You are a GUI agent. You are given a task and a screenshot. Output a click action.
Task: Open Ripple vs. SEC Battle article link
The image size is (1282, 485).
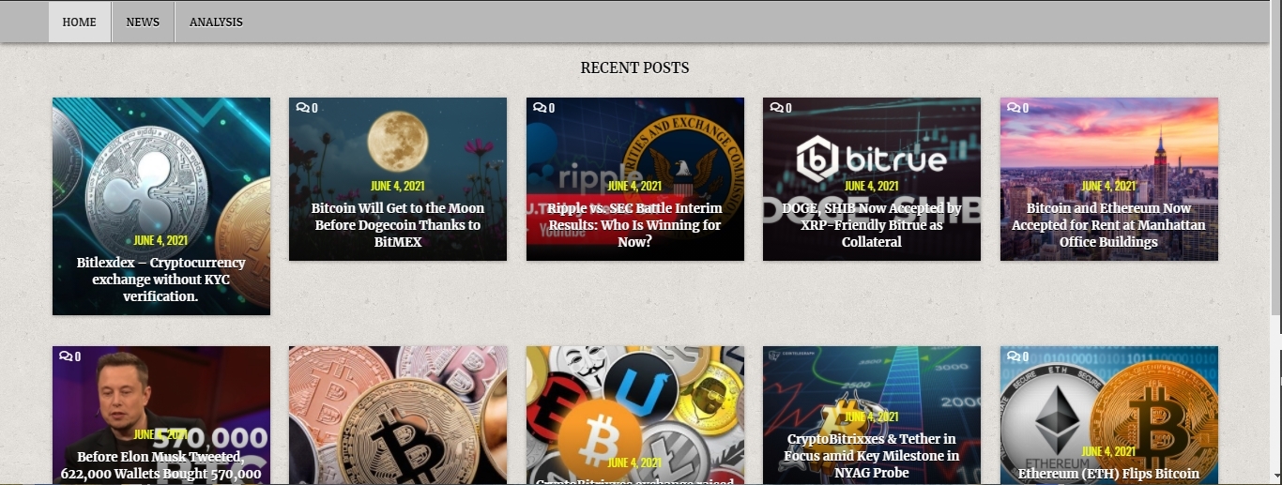[635, 225]
